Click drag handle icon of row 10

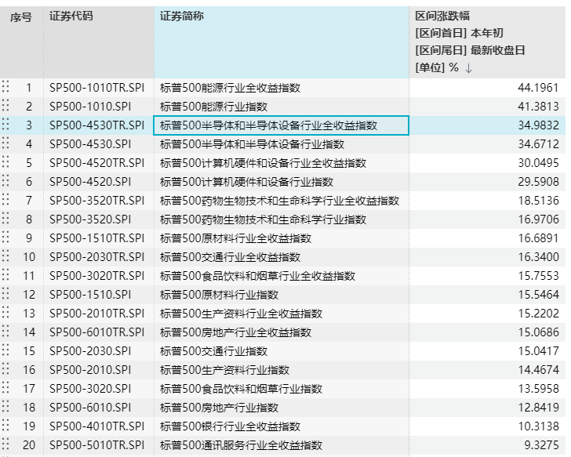click(5, 256)
